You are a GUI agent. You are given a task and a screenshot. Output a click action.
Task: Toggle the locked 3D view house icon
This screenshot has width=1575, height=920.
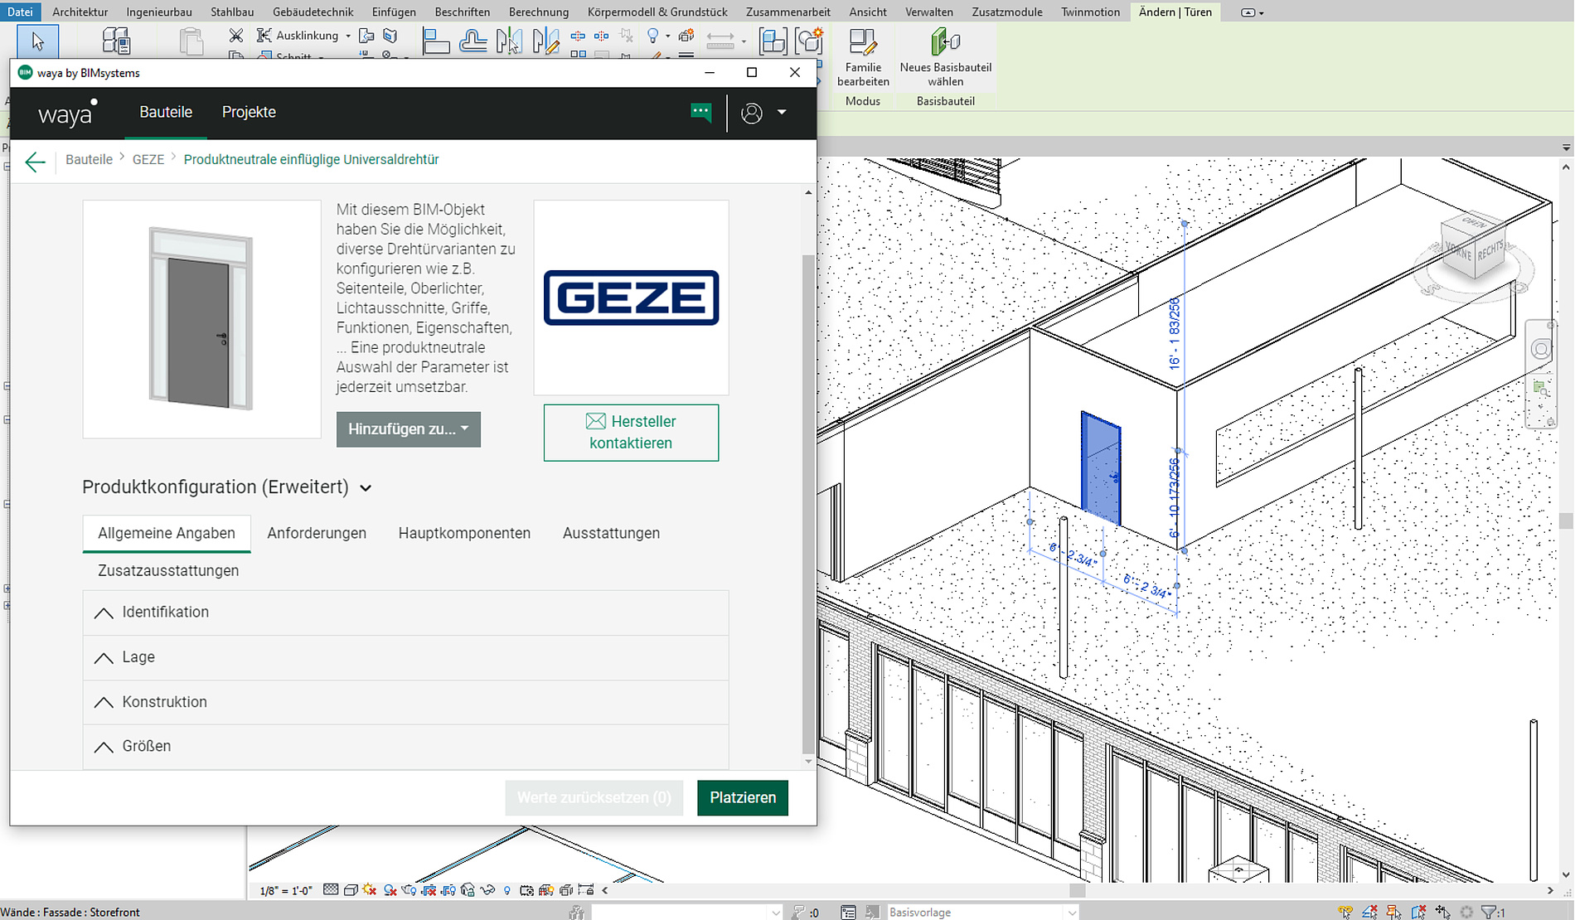click(x=468, y=890)
